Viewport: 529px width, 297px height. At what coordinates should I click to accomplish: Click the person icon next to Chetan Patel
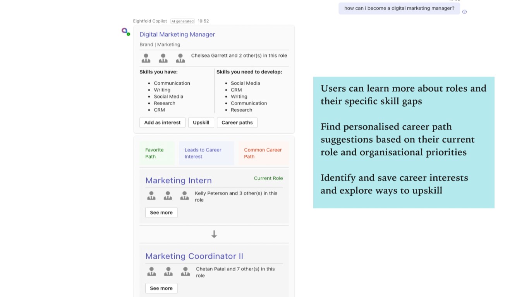pyautogui.click(x=185, y=271)
